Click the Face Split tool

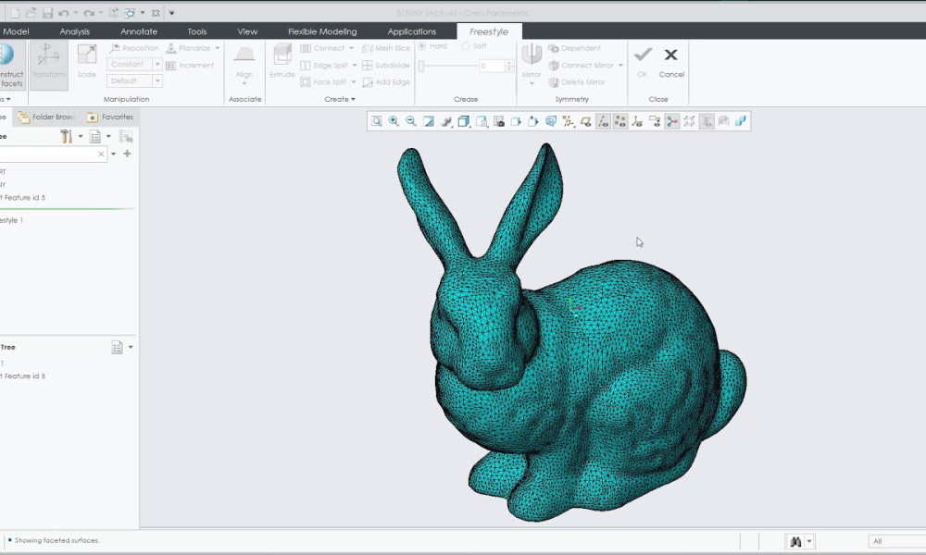tap(323, 82)
